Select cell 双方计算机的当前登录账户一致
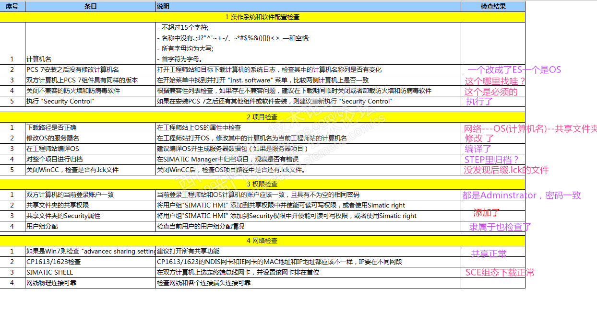 [90, 195]
